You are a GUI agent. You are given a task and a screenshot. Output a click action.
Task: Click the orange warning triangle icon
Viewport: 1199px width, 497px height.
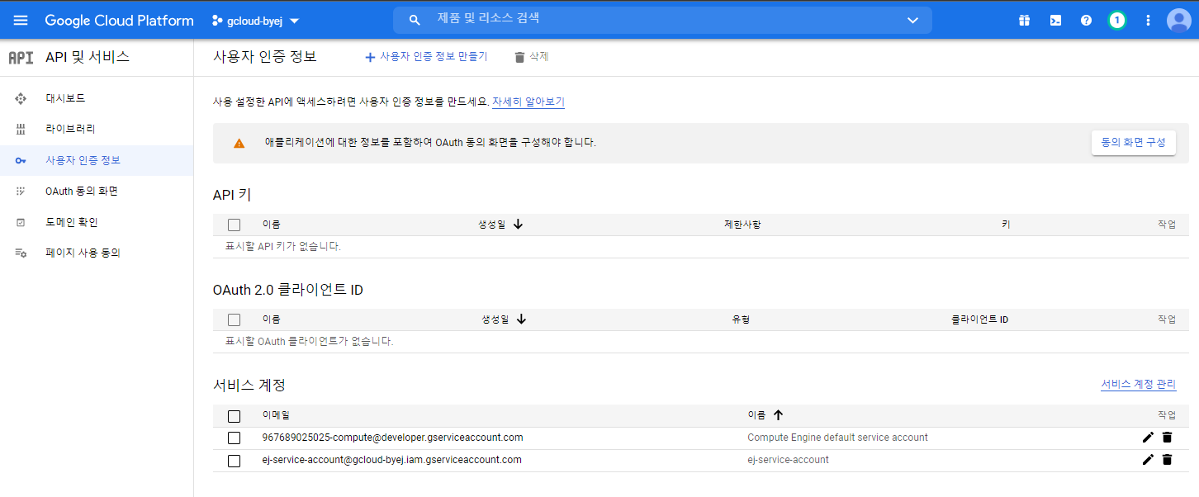[x=239, y=143]
